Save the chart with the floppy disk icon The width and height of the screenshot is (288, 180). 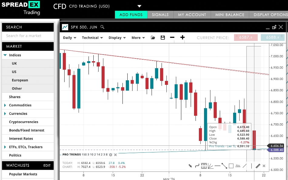162,37
